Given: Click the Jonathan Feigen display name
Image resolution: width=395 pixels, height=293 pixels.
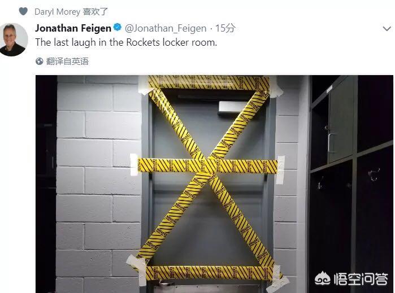Looking at the screenshot, I should tap(73, 28).
